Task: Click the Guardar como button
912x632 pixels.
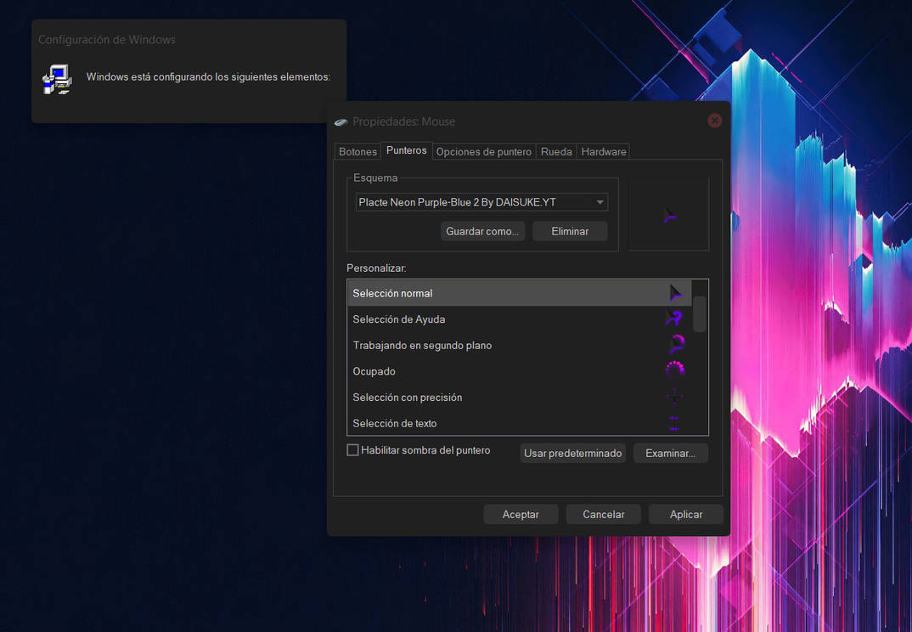Action: [x=482, y=230]
